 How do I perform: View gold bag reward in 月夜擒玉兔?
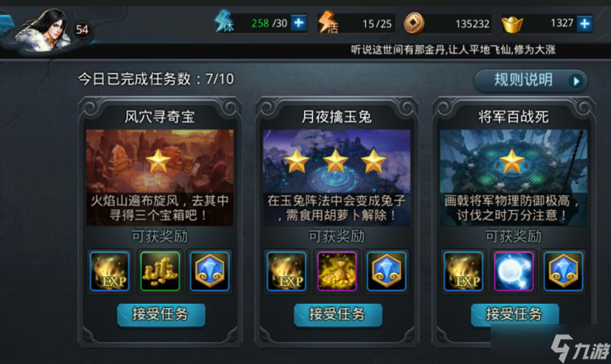337,271
